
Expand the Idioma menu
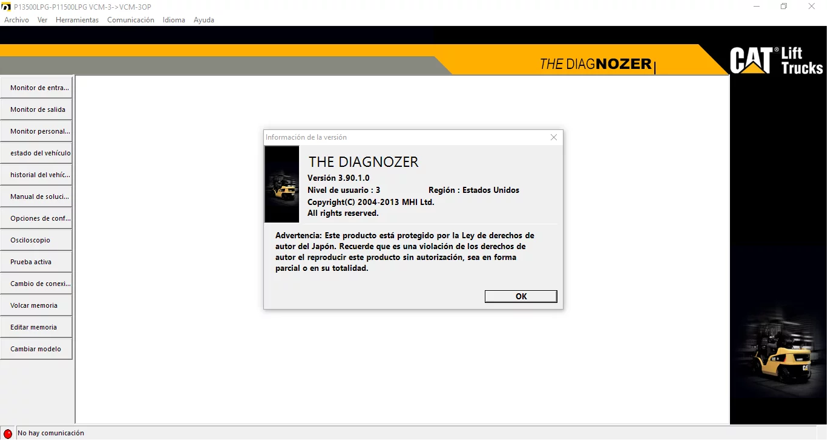coord(174,19)
